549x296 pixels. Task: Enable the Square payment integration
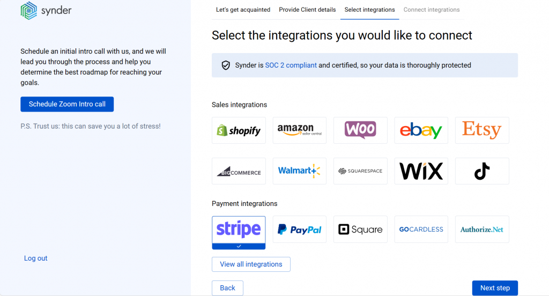[x=360, y=230]
